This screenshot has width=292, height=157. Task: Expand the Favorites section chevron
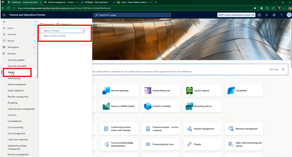pyautogui.click(x=34, y=35)
